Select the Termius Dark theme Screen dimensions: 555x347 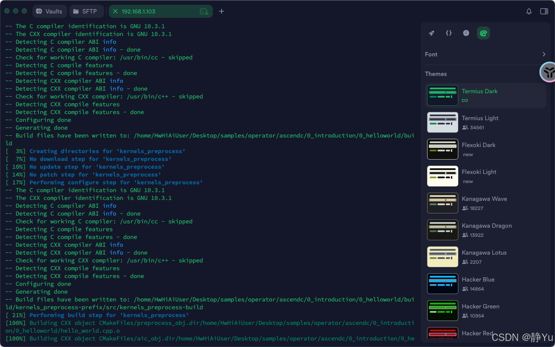coord(486,95)
